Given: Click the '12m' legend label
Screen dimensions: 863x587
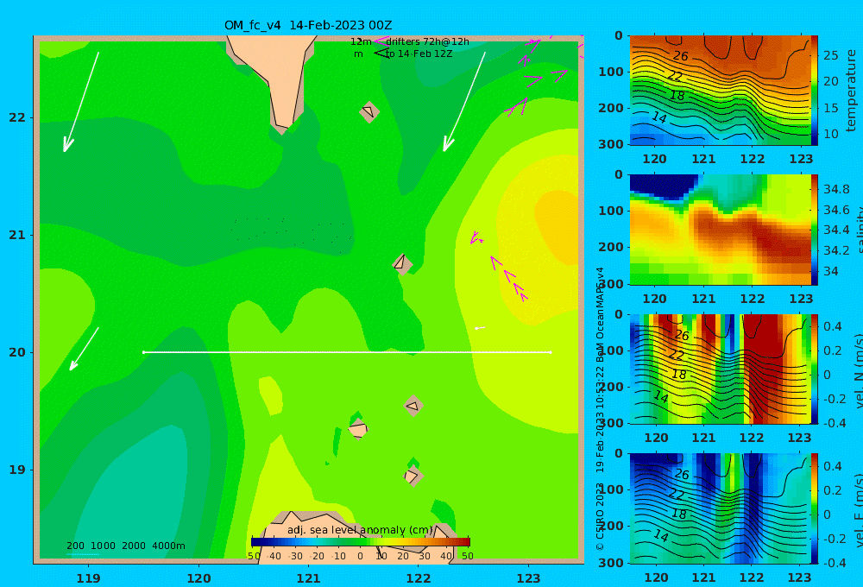Looking at the screenshot, I should [x=361, y=41].
